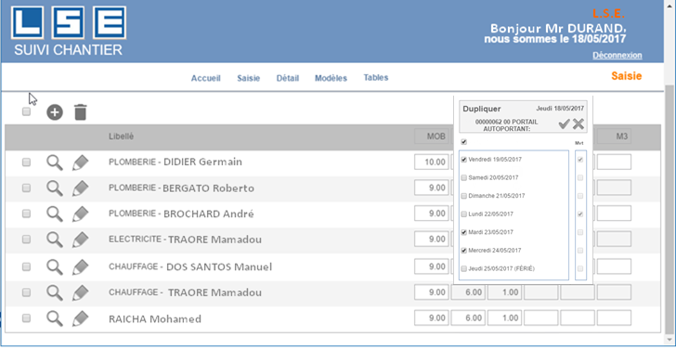Edit BROCHARD André row with the pencil
This screenshot has width=676, height=350.
80,214
